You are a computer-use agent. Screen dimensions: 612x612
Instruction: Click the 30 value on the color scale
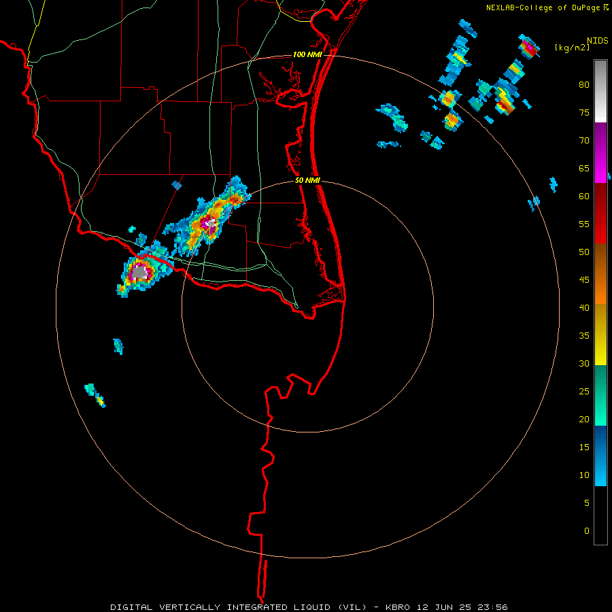coord(584,363)
